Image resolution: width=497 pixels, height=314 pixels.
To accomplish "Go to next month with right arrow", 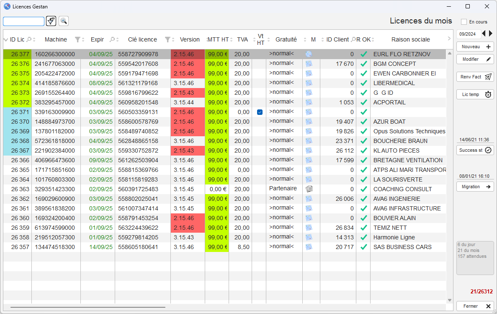I will 491,34.
